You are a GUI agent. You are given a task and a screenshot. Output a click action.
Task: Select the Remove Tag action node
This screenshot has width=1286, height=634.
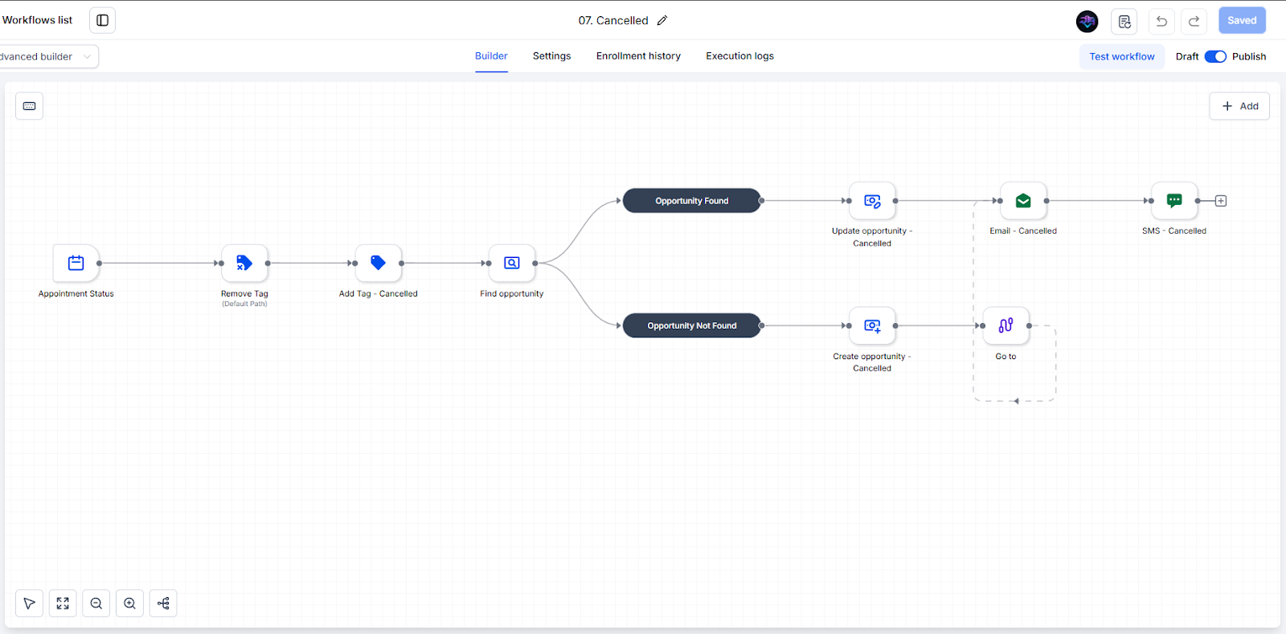pyautogui.click(x=244, y=263)
